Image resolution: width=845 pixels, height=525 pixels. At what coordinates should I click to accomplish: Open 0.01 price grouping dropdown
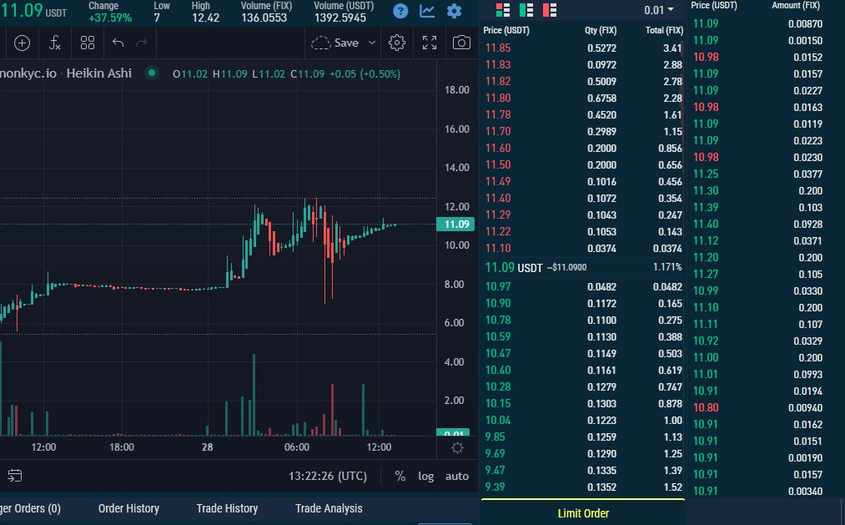(658, 10)
